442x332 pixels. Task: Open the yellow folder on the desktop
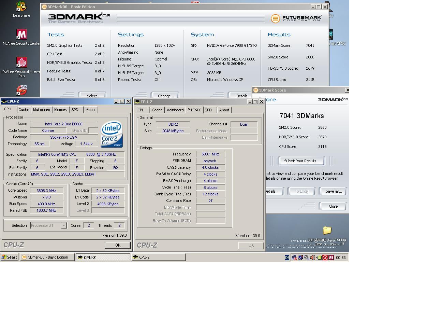(327, 230)
